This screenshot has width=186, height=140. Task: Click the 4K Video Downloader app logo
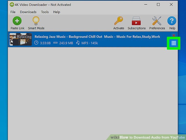pyautogui.click(x=12, y=5)
